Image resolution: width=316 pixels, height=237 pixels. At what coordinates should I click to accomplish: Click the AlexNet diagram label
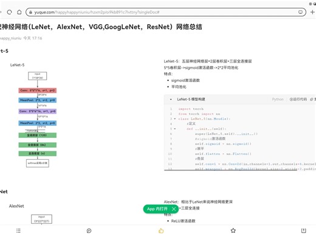[x=16, y=206]
